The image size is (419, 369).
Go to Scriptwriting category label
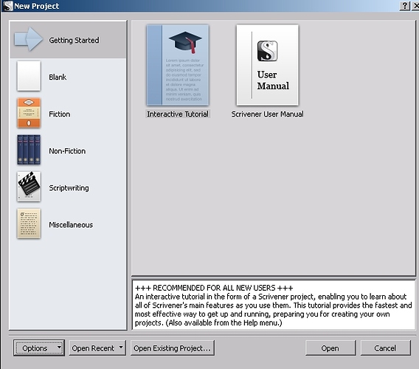69,188
